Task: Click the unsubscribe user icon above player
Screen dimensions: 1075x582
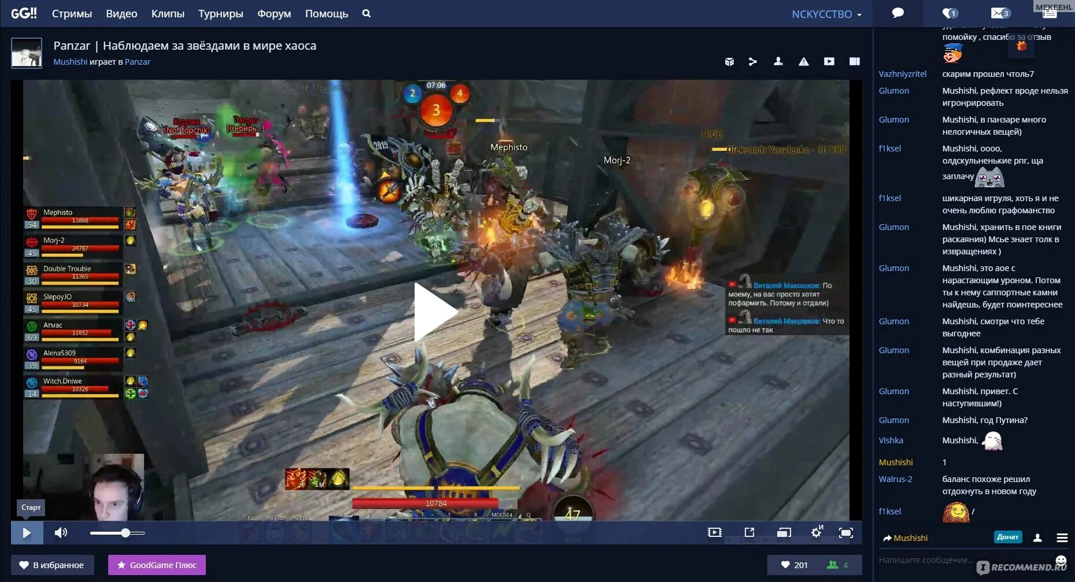Action: (x=778, y=61)
